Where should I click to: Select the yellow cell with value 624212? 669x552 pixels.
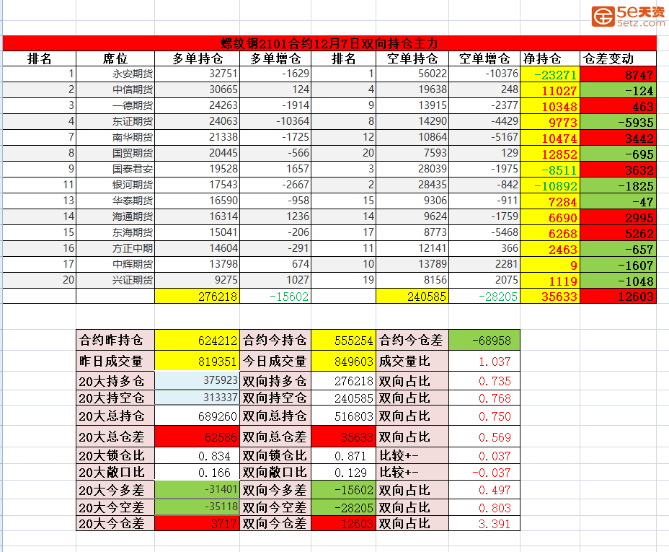(x=197, y=340)
